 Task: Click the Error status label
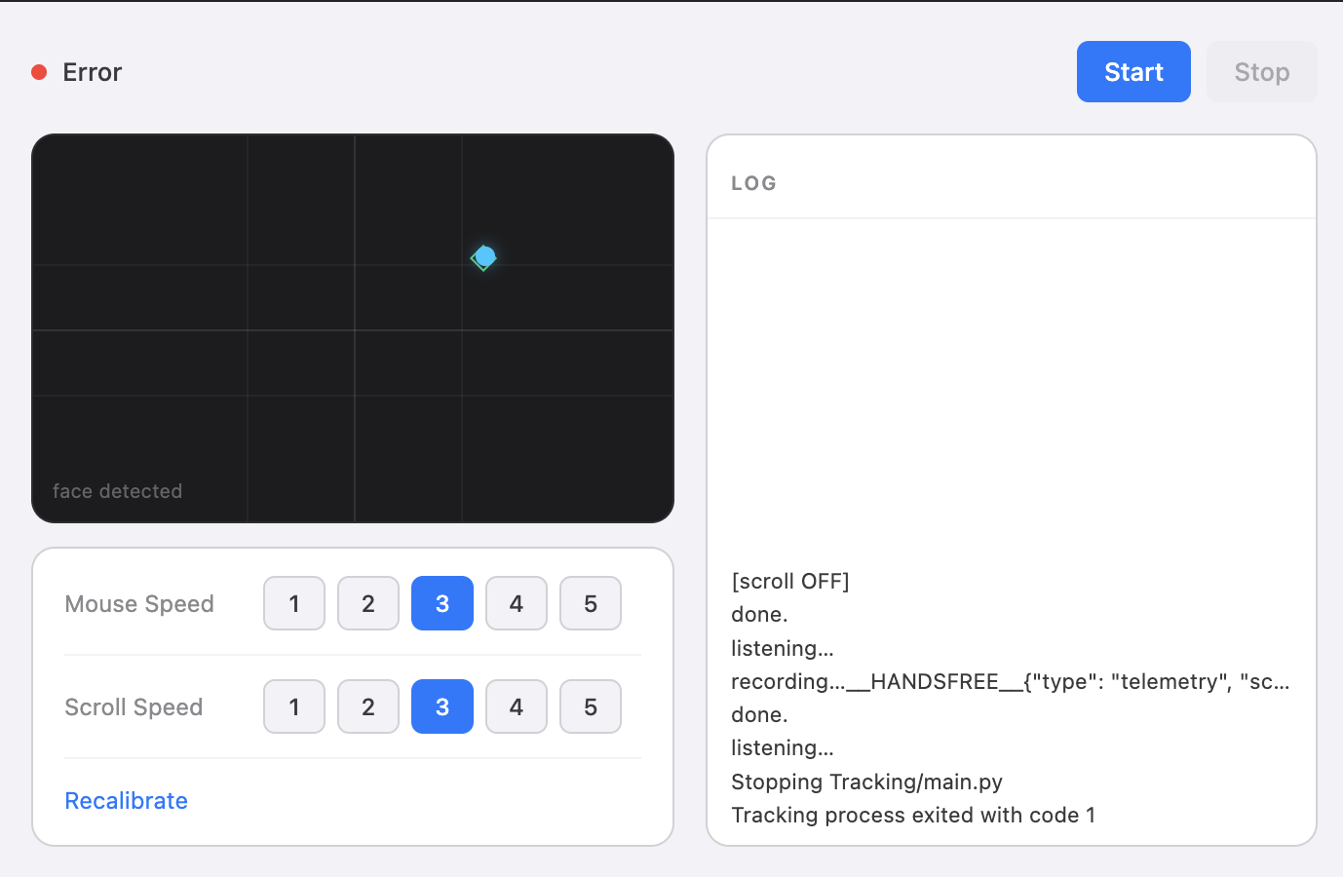pos(93,72)
